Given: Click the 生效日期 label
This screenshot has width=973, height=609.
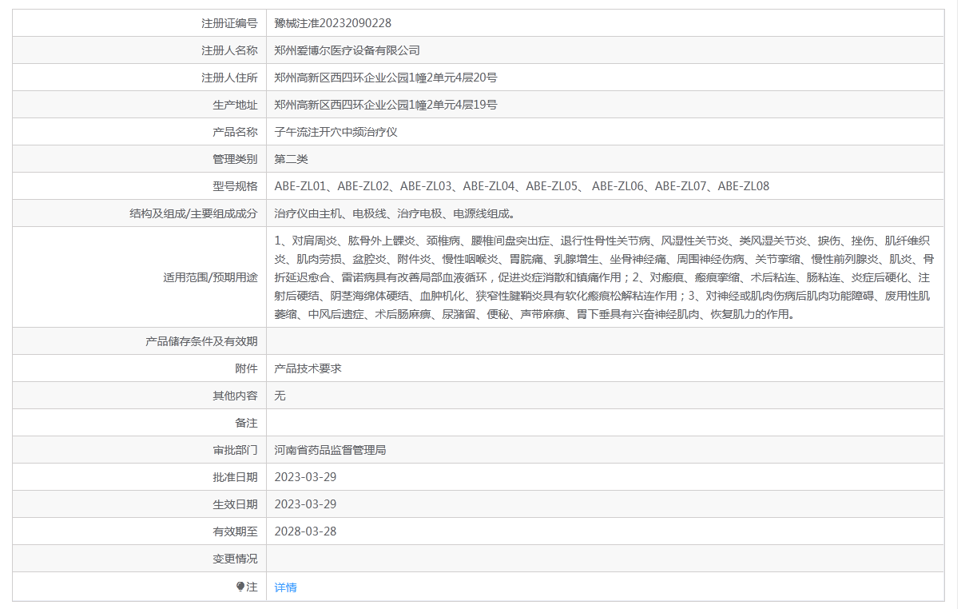Looking at the screenshot, I should point(235,504).
